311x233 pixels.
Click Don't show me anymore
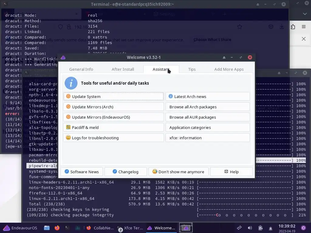178,172
